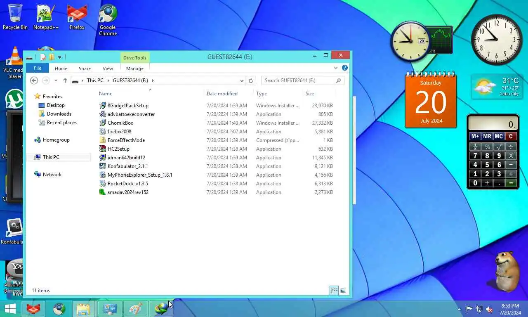Switch to Large icons view in status bar
Viewport: 528px width, 317px height.
tap(343, 291)
